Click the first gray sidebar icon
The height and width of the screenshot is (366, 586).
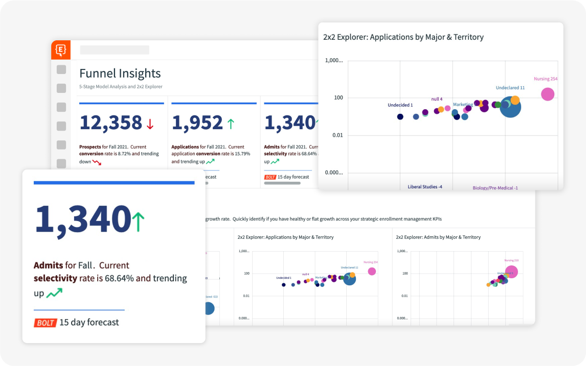[x=61, y=69]
